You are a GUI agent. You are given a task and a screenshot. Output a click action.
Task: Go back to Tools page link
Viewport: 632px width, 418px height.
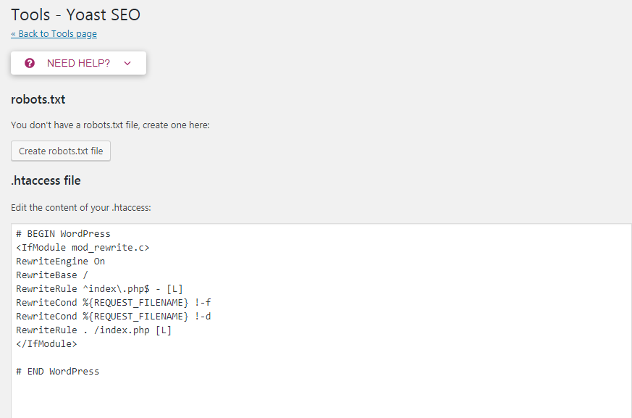tap(54, 34)
